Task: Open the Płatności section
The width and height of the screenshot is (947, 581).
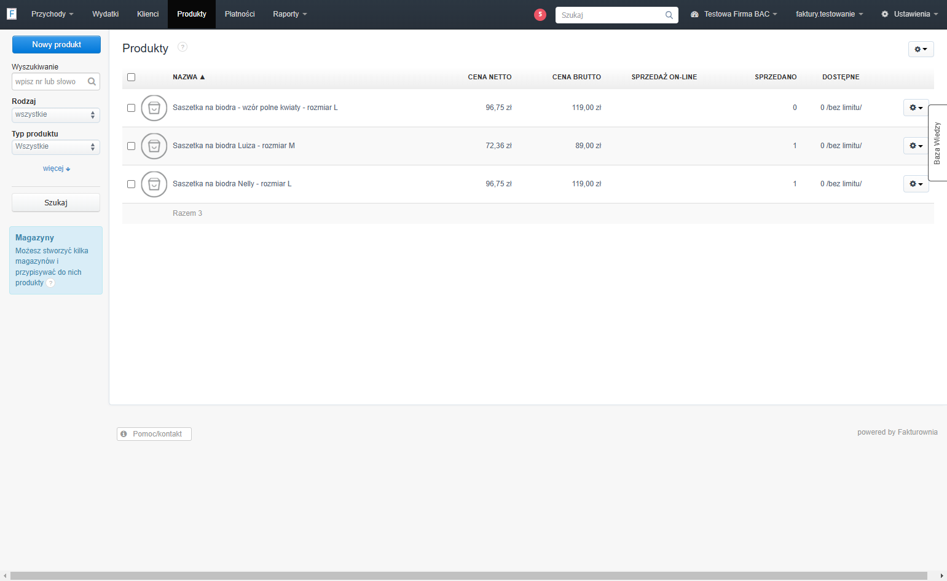Action: [x=240, y=14]
